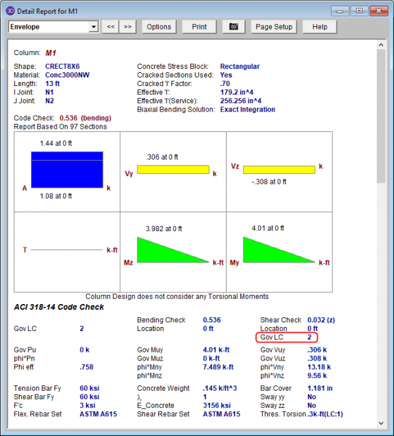Click the ACI 318-14 Code Check heading
The width and height of the screenshot is (394, 436).
click(58, 307)
